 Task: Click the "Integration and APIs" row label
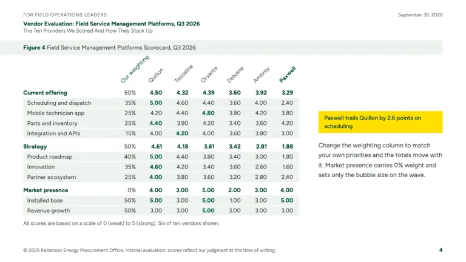[x=53, y=133]
